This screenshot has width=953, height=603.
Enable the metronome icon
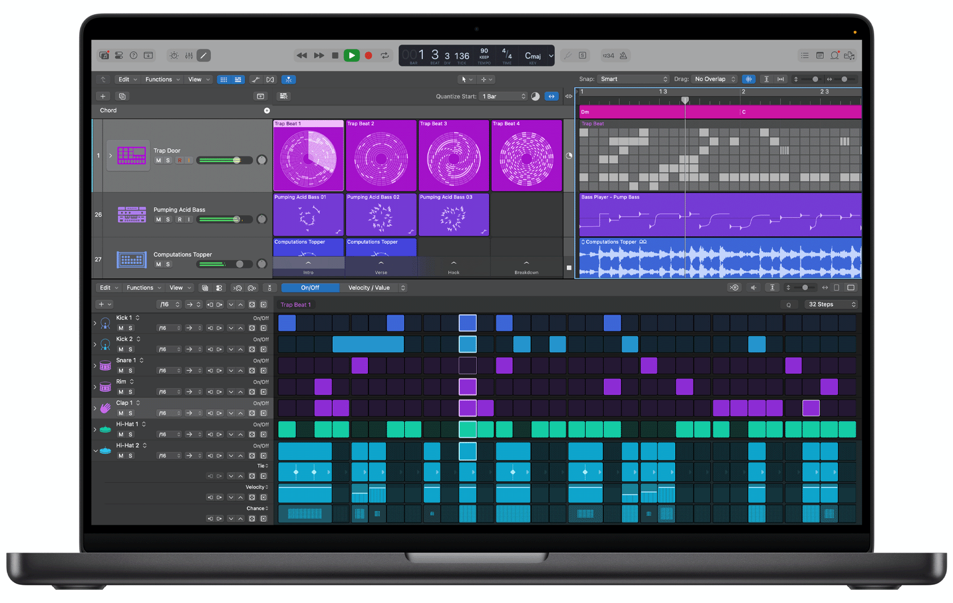pyautogui.click(x=624, y=55)
